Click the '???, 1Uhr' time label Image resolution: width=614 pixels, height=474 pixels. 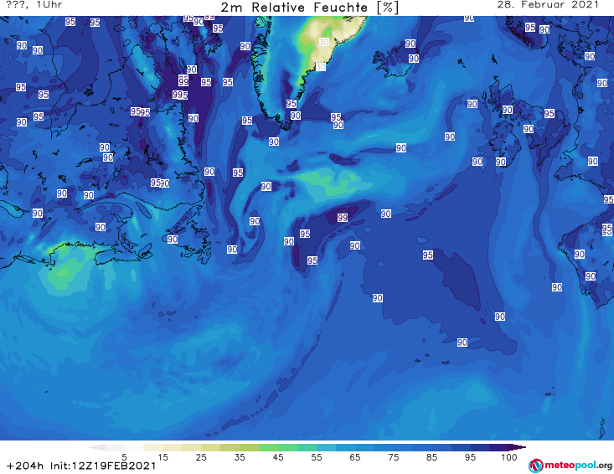coord(34,5)
